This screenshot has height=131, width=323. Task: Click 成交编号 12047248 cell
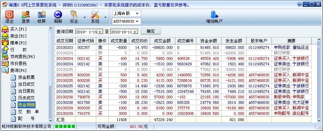point(186,91)
